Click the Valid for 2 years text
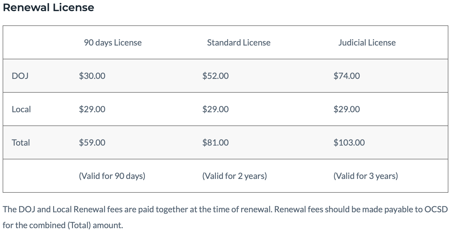This screenshot has width=451, height=234. pyautogui.click(x=235, y=176)
